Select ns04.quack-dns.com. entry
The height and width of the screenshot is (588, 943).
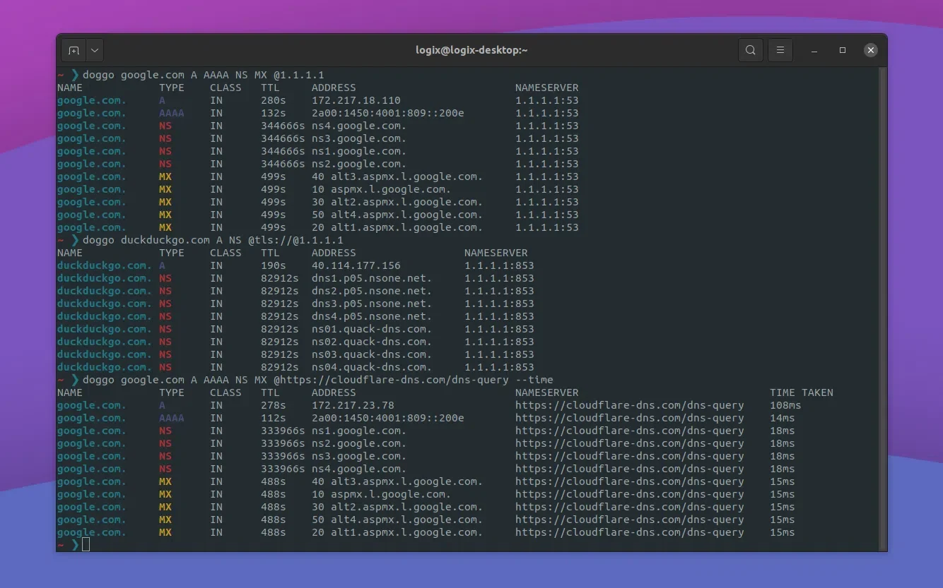(372, 367)
